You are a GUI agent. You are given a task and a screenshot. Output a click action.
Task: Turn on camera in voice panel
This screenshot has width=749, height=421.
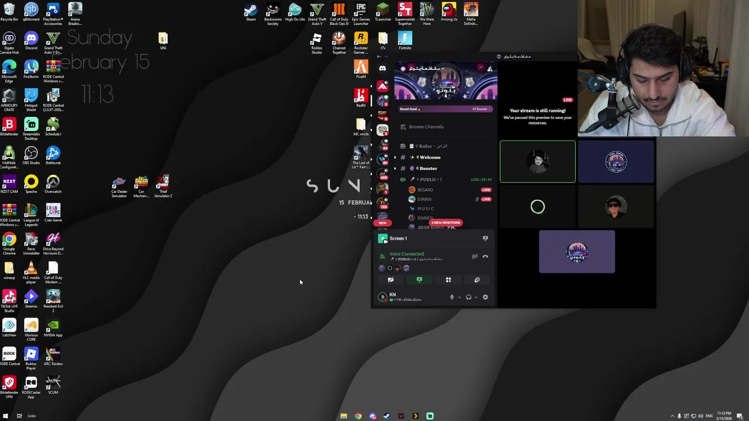tap(390, 279)
